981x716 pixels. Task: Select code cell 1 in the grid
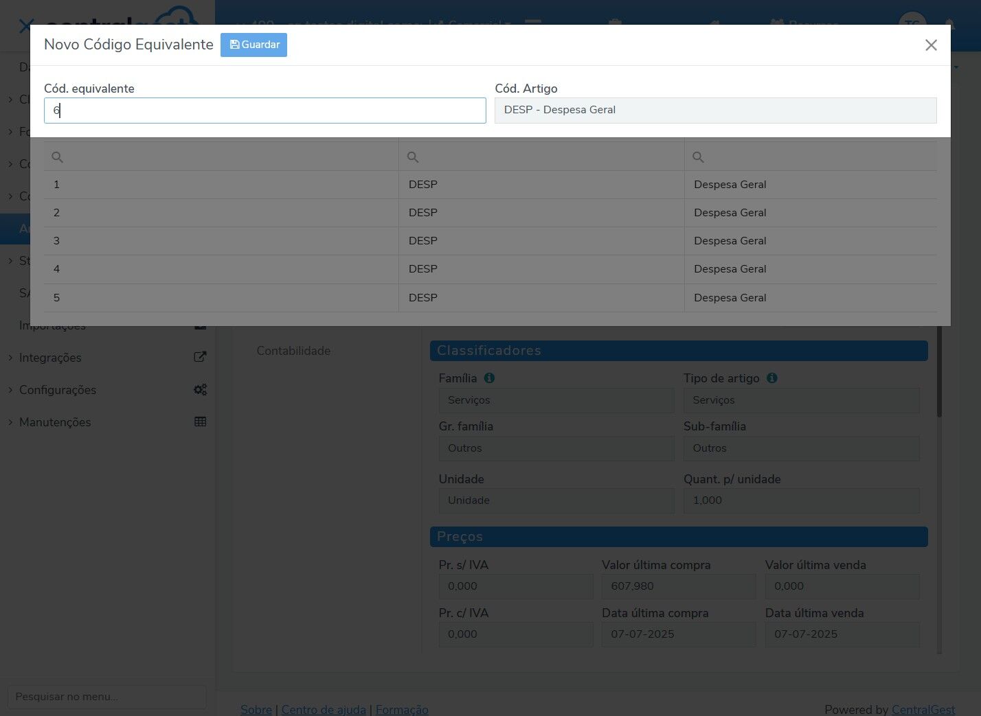tap(221, 185)
